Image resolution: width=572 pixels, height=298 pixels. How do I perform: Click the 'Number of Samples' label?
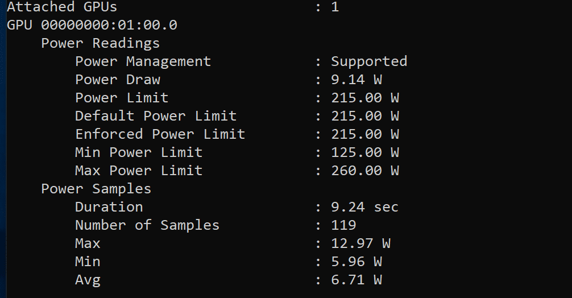coord(147,225)
